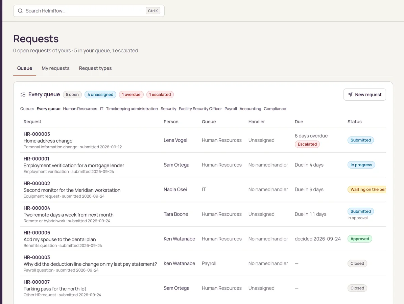The image size is (404, 304).
Task: Open the My requests tab
Action: pyautogui.click(x=56, y=68)
